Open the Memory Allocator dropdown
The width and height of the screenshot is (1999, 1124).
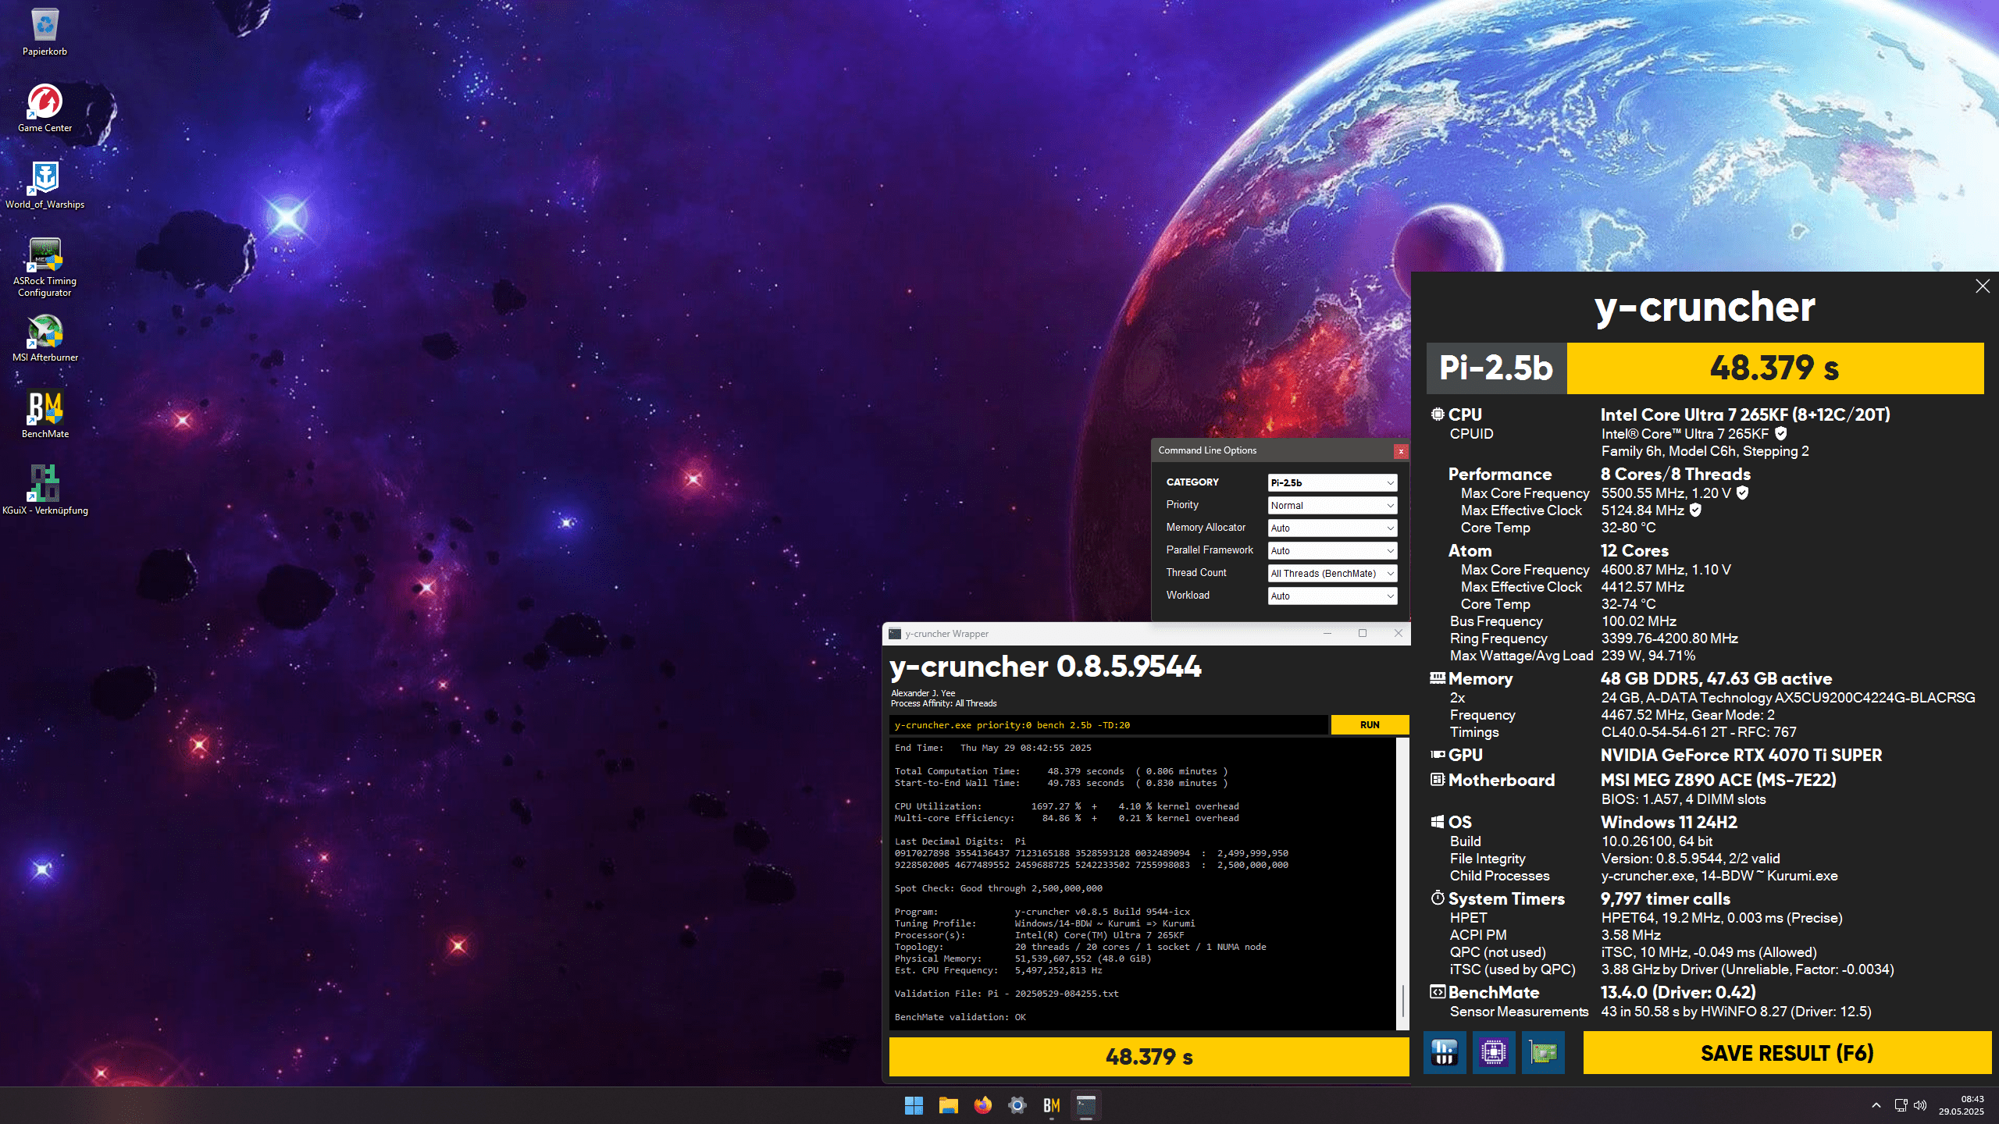1331,528
